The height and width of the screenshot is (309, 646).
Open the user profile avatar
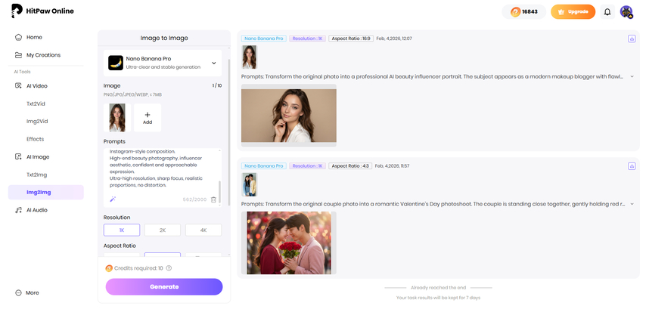(626, 12)
